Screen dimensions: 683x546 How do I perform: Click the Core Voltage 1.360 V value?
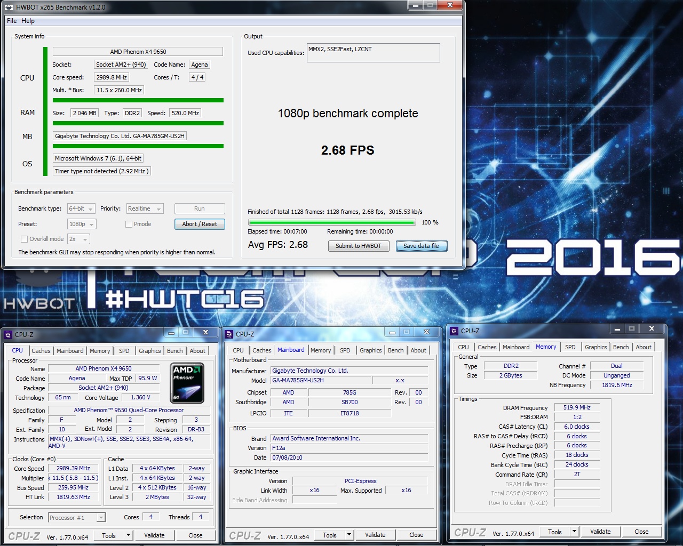click(140, 397)
